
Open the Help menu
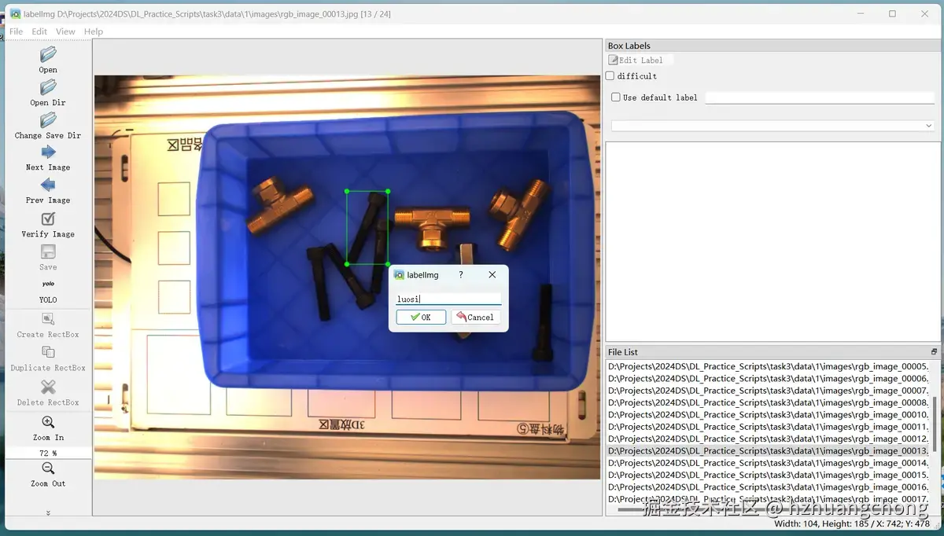pyautogui.click(x=94, y=31)
